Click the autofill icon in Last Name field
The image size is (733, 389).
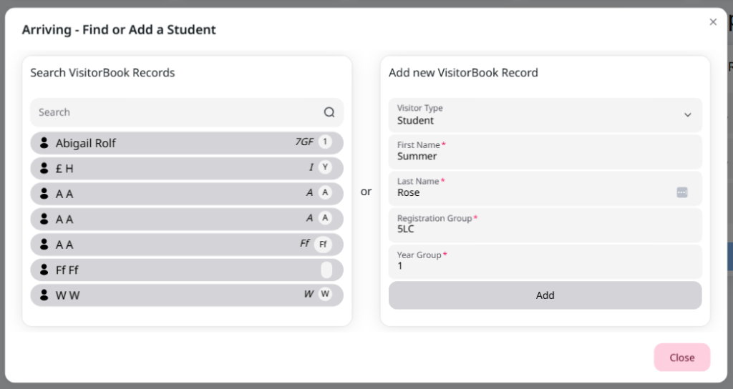(x=682, y=192)
